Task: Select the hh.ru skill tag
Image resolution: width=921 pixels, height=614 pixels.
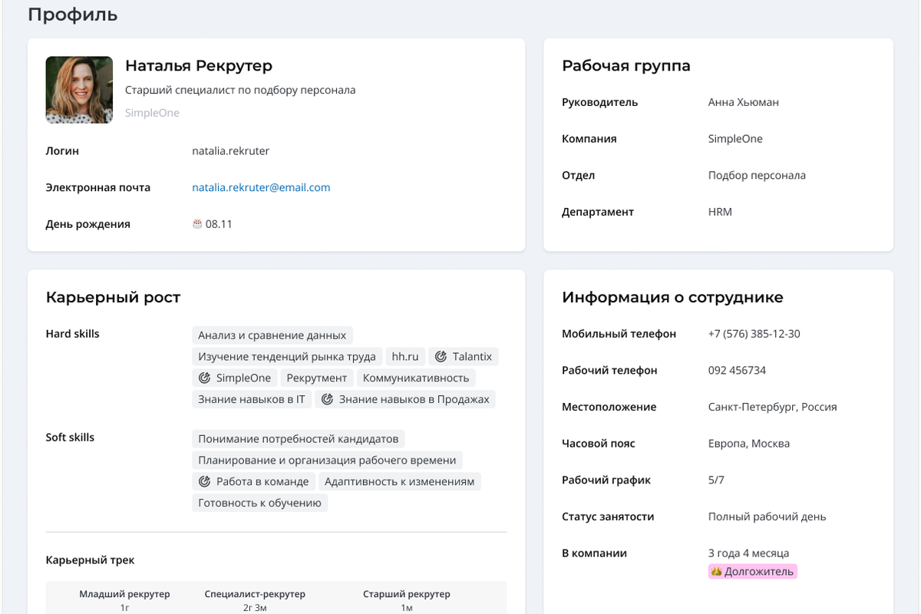Action: (x=404, y=356)
